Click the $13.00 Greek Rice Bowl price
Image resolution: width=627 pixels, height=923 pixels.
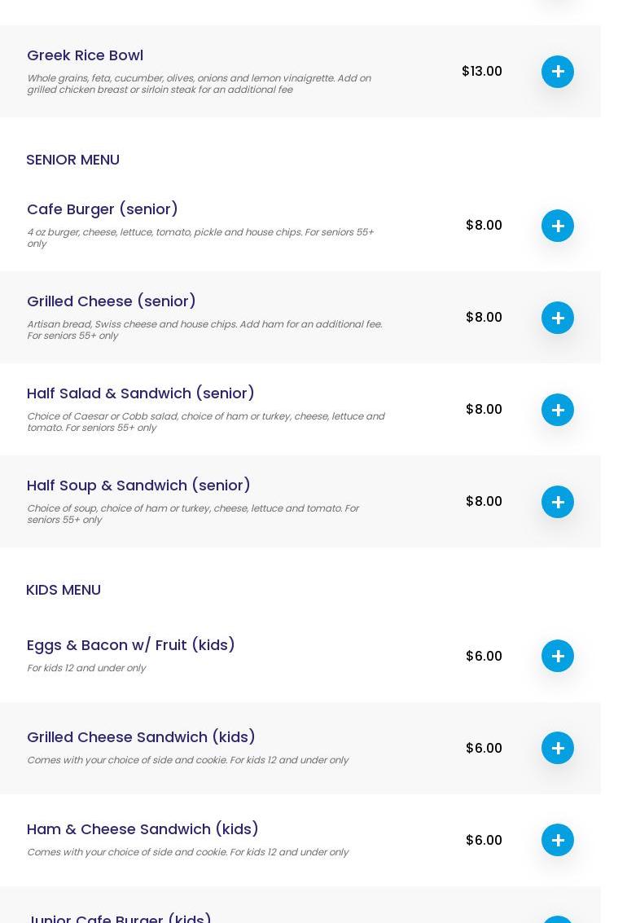[x=482, y=72]
